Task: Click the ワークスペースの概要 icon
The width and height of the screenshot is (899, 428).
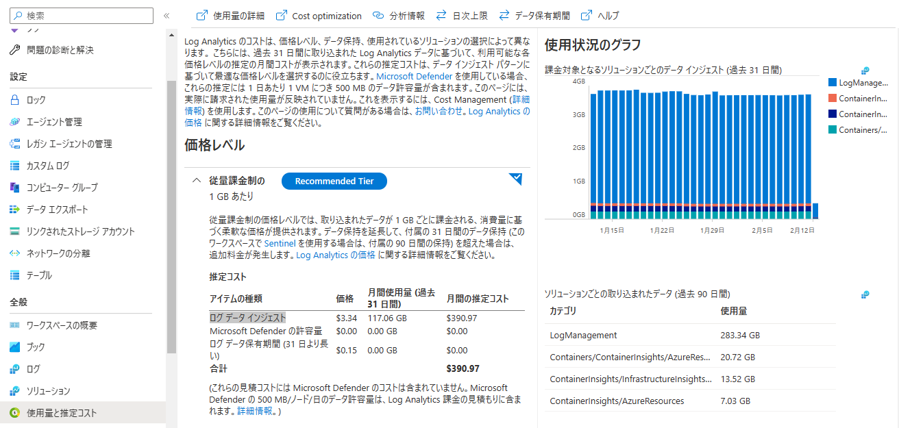Action: (15, 325)
